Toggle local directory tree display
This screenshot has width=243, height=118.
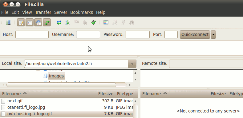tap(30, 22)
